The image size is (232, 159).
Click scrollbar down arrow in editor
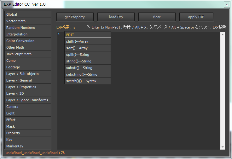point(222,147)
